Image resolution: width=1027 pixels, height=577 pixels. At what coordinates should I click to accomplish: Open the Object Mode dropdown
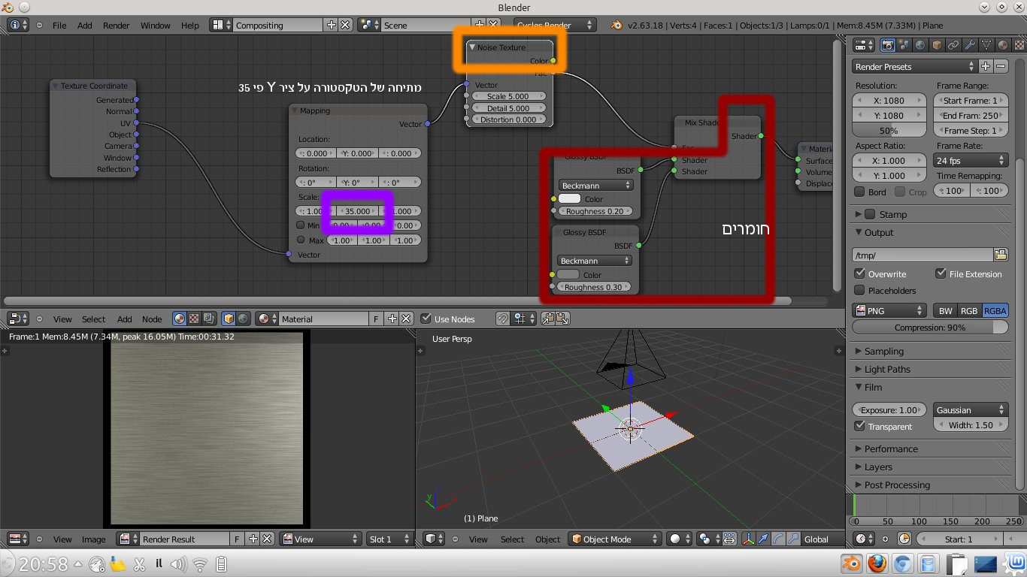pos(614,539)
